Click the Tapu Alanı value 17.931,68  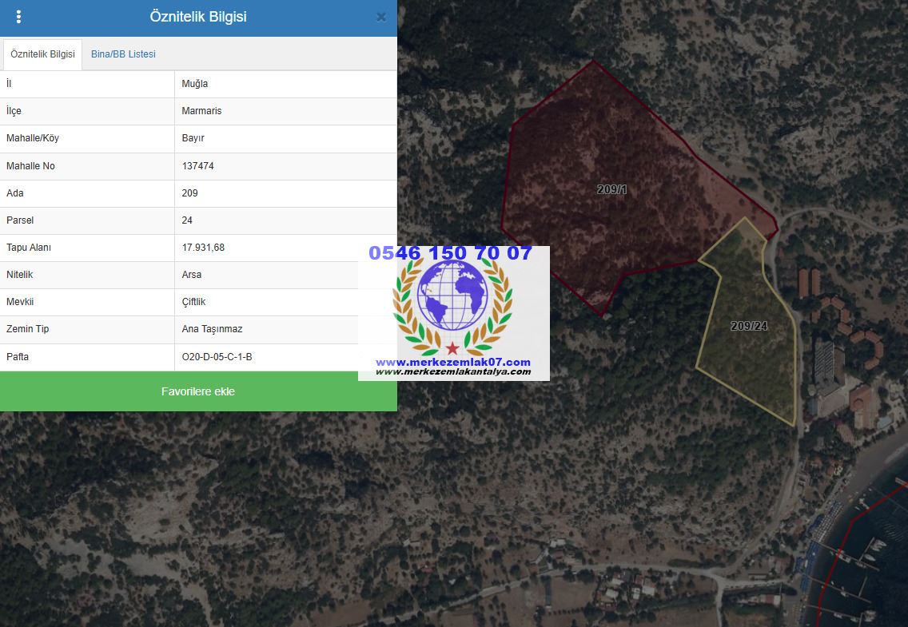(203, 248)
